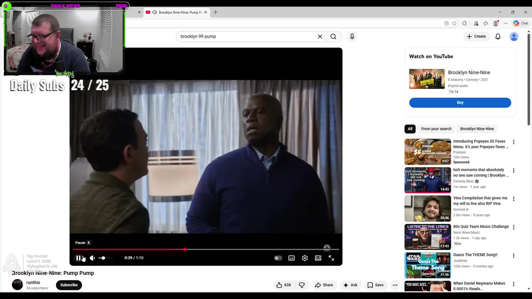Click Buy for Brooklyn Nine-Nine
The height and width of the screenshot is (299, 532).
tap(460, 103)
